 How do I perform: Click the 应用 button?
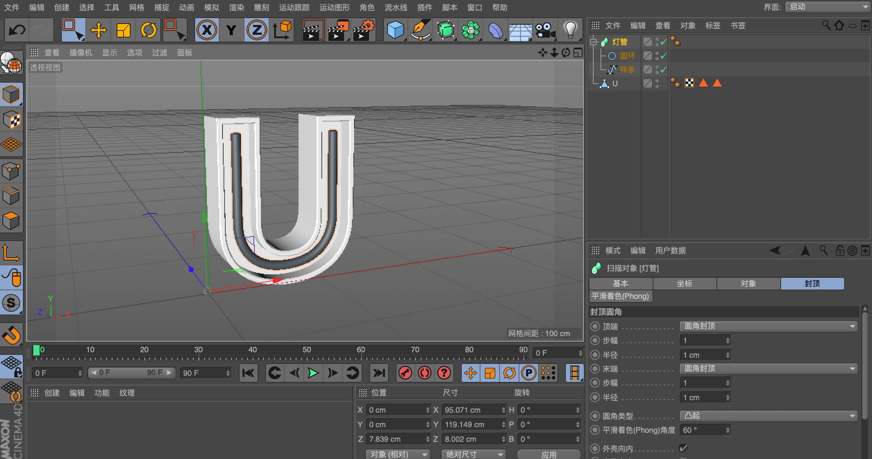[x=548, y=454]
